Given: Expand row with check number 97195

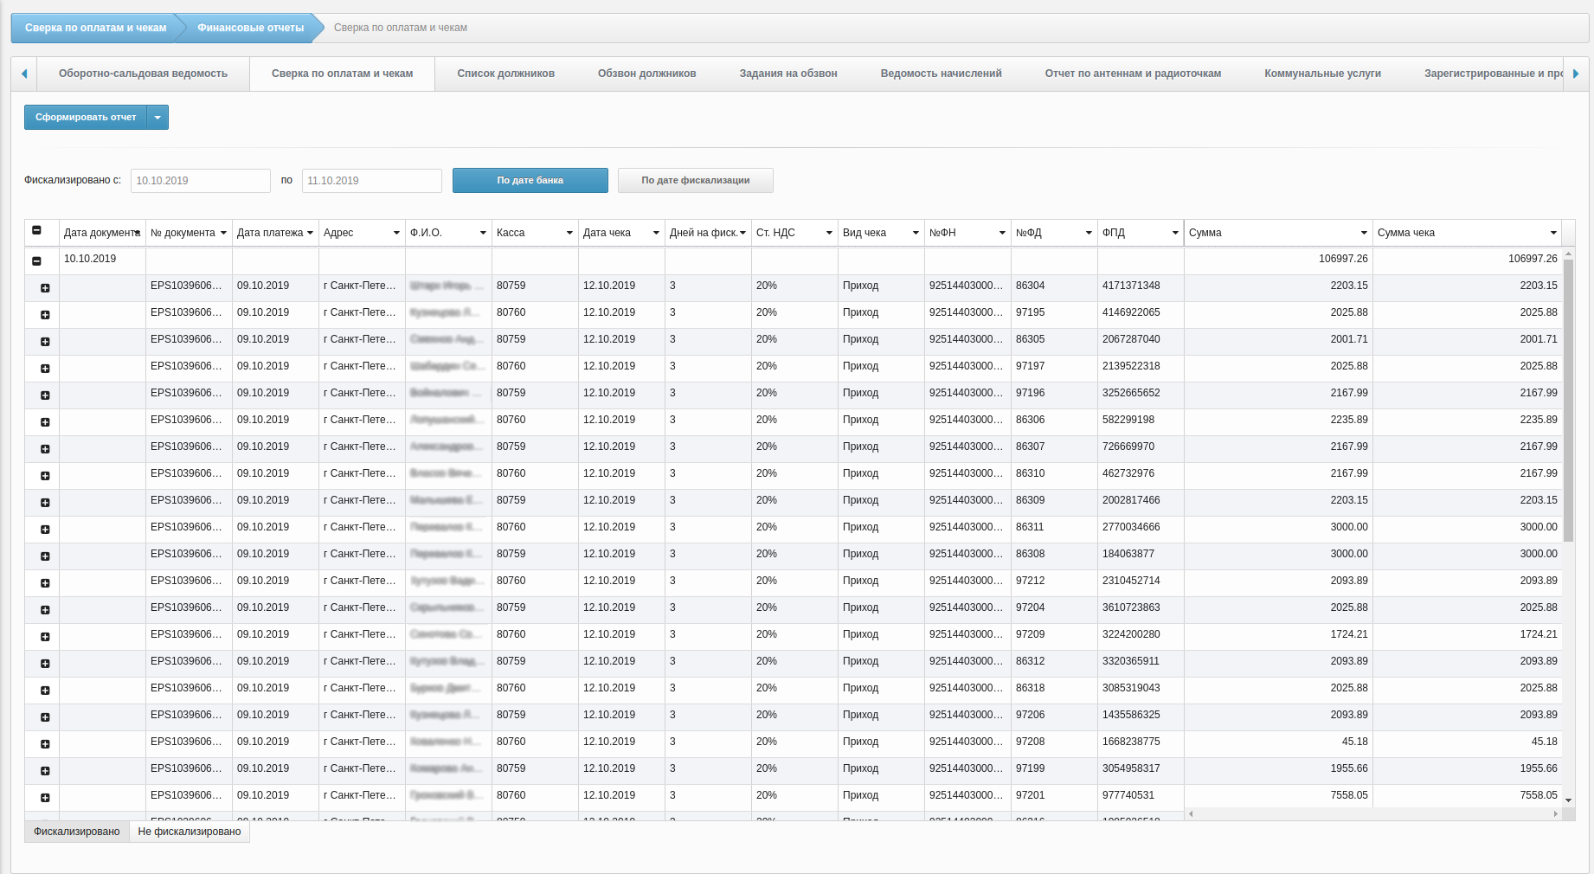Looking at the screenshot, I should [x=45, y=315].
